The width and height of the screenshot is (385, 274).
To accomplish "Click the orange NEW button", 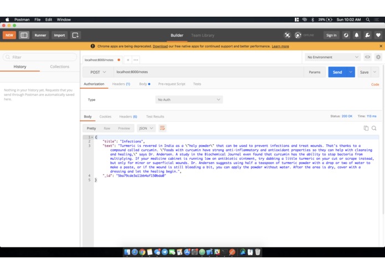I will pos(9,35).
